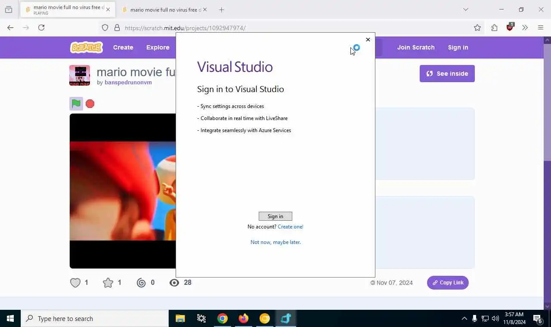This screenshot has width=551, height=327.
Task: Click the volume speaker tray icon
Action: (495, 318)
